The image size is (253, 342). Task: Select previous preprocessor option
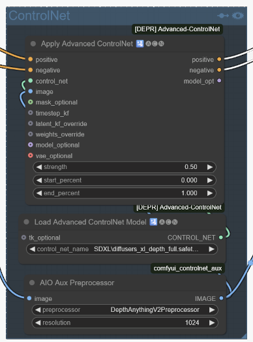(x=38, y=310)
